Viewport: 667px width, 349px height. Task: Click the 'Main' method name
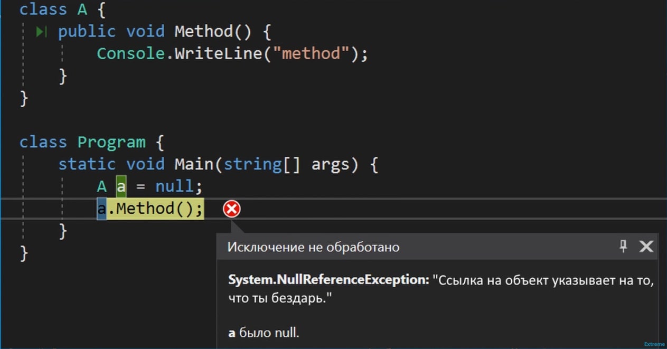click(x=193, y=164)
